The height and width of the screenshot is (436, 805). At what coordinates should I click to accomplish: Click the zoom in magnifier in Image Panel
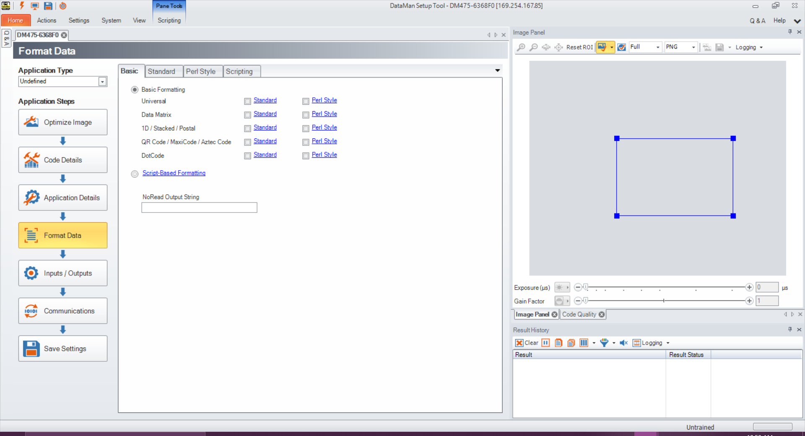click(x=521, y=47)
